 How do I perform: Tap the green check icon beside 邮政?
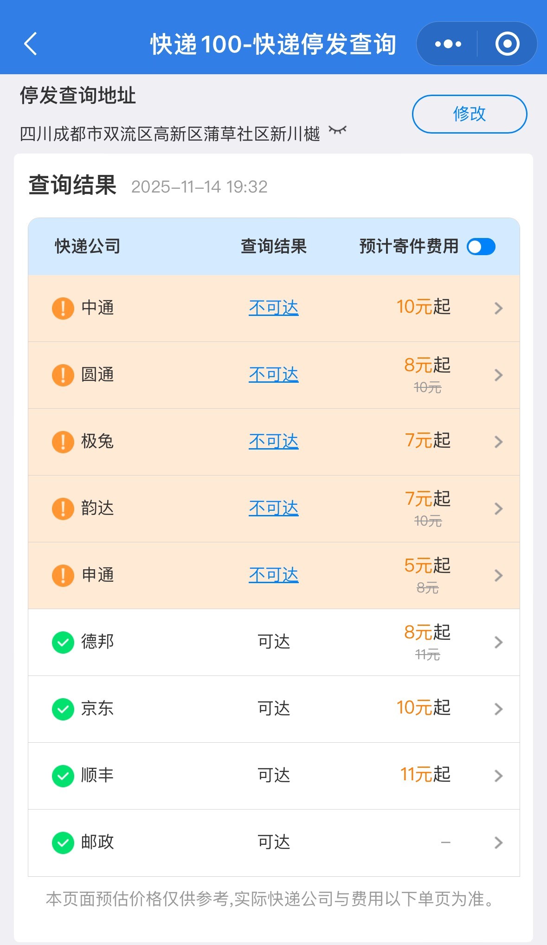(x=63, y=843)
